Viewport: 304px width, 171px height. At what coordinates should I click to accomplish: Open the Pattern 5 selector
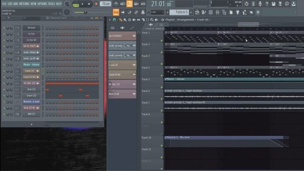[180, 12]
